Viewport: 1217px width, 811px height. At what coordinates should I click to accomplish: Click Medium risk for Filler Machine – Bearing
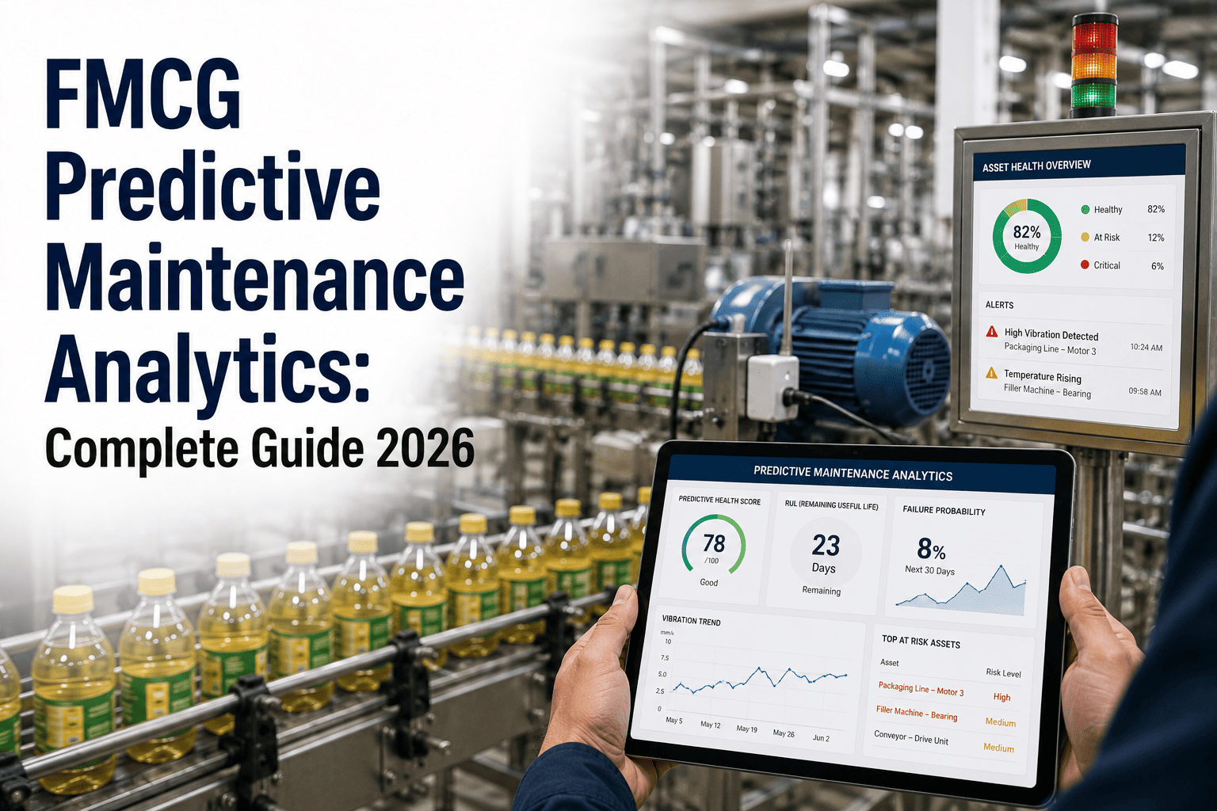click(x=1000, y=722)
